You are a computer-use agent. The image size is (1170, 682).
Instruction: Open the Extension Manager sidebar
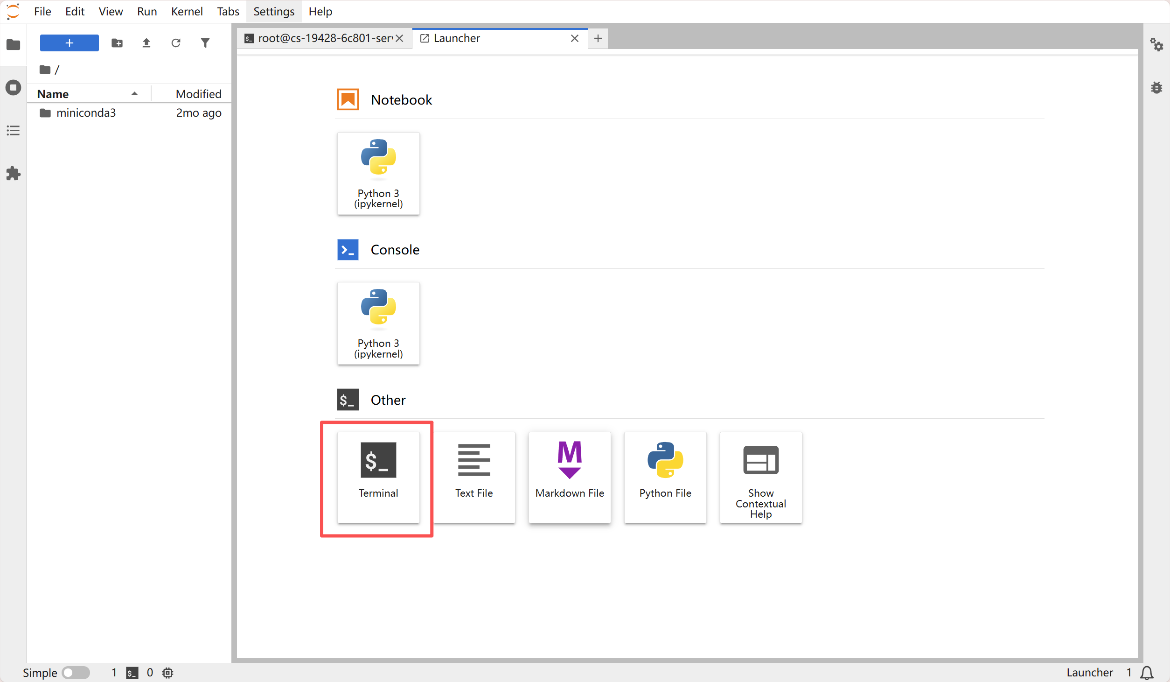pyautogui.click(x=13, y=173)
